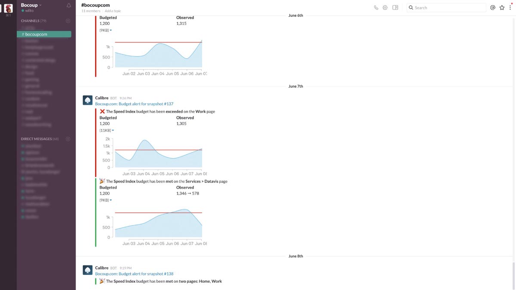Expand the (9KB) attachment under 1,315
Image resolution: width=516 pixels, height=290 pixels.
coord(106,30)
